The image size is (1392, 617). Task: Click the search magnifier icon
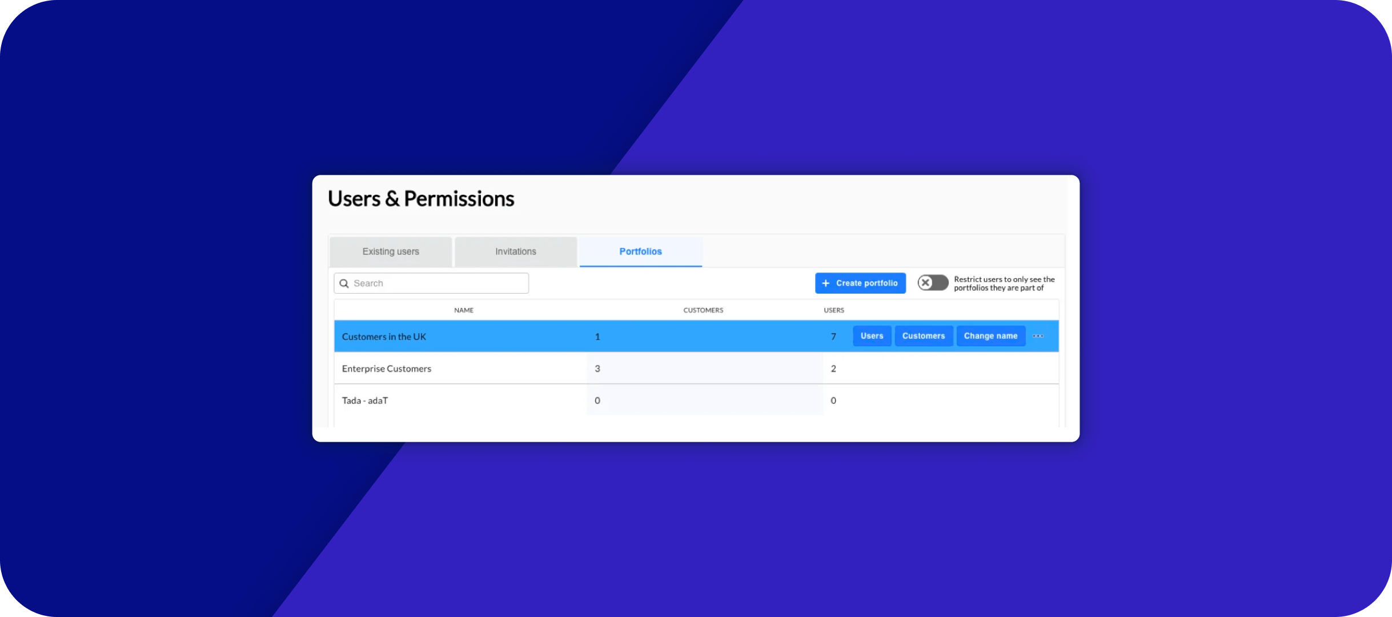344,283
